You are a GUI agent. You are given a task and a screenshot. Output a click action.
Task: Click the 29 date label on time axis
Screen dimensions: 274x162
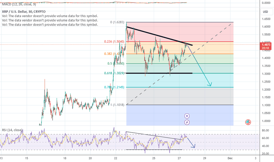[x=205, y=158]
